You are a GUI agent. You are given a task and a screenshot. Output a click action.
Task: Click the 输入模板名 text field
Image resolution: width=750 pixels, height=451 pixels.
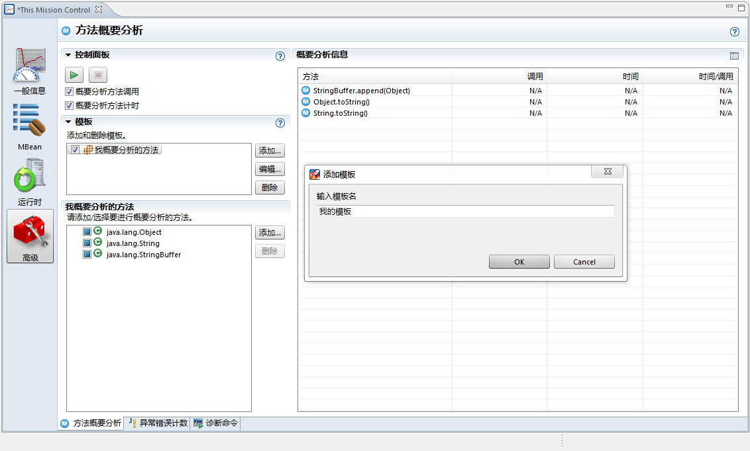(465, 212)
